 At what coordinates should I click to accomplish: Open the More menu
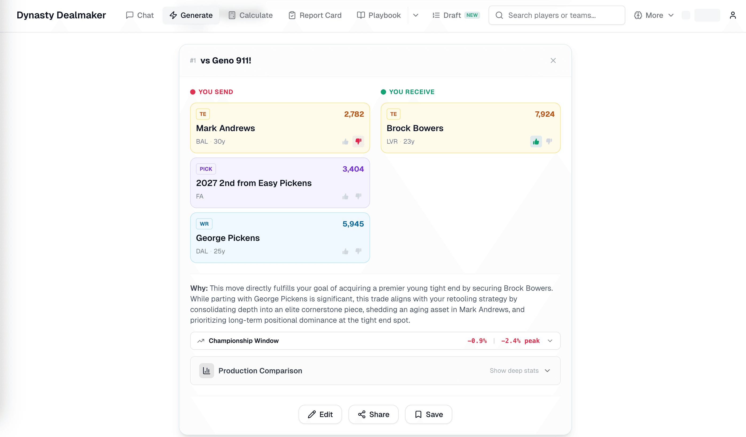(x=654, y=15)
